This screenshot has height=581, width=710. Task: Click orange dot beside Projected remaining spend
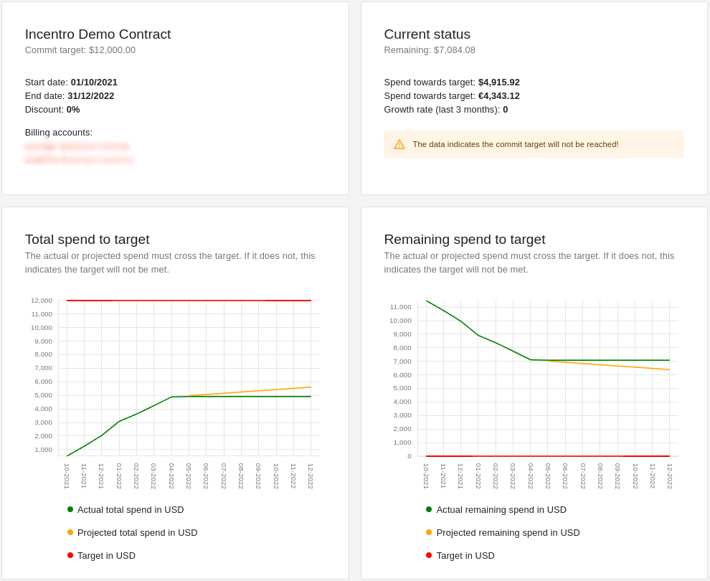pos(429,532)
